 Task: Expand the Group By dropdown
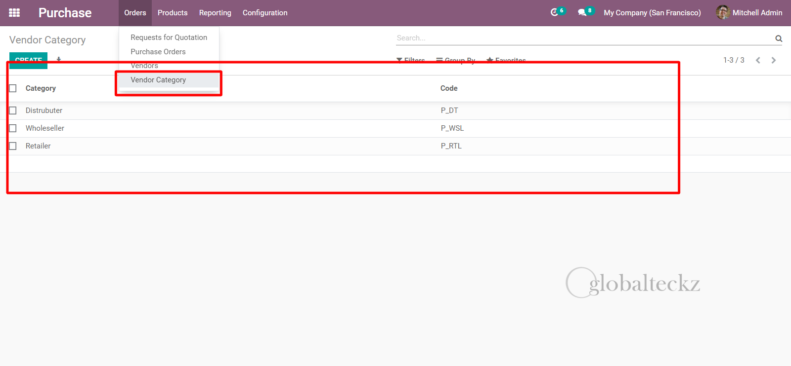(x=456, y=60)
